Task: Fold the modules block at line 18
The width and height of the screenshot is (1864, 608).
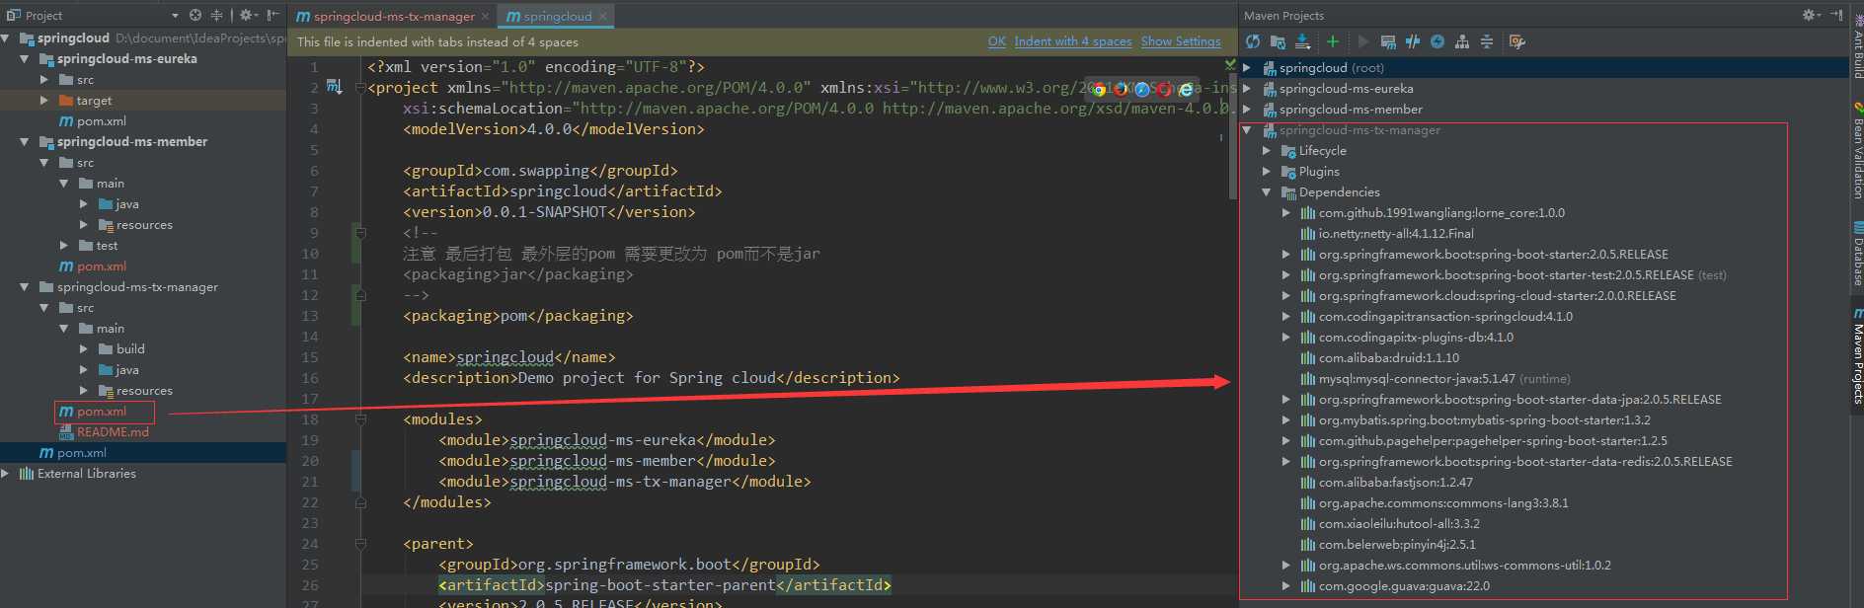Action: pos(360,419)
